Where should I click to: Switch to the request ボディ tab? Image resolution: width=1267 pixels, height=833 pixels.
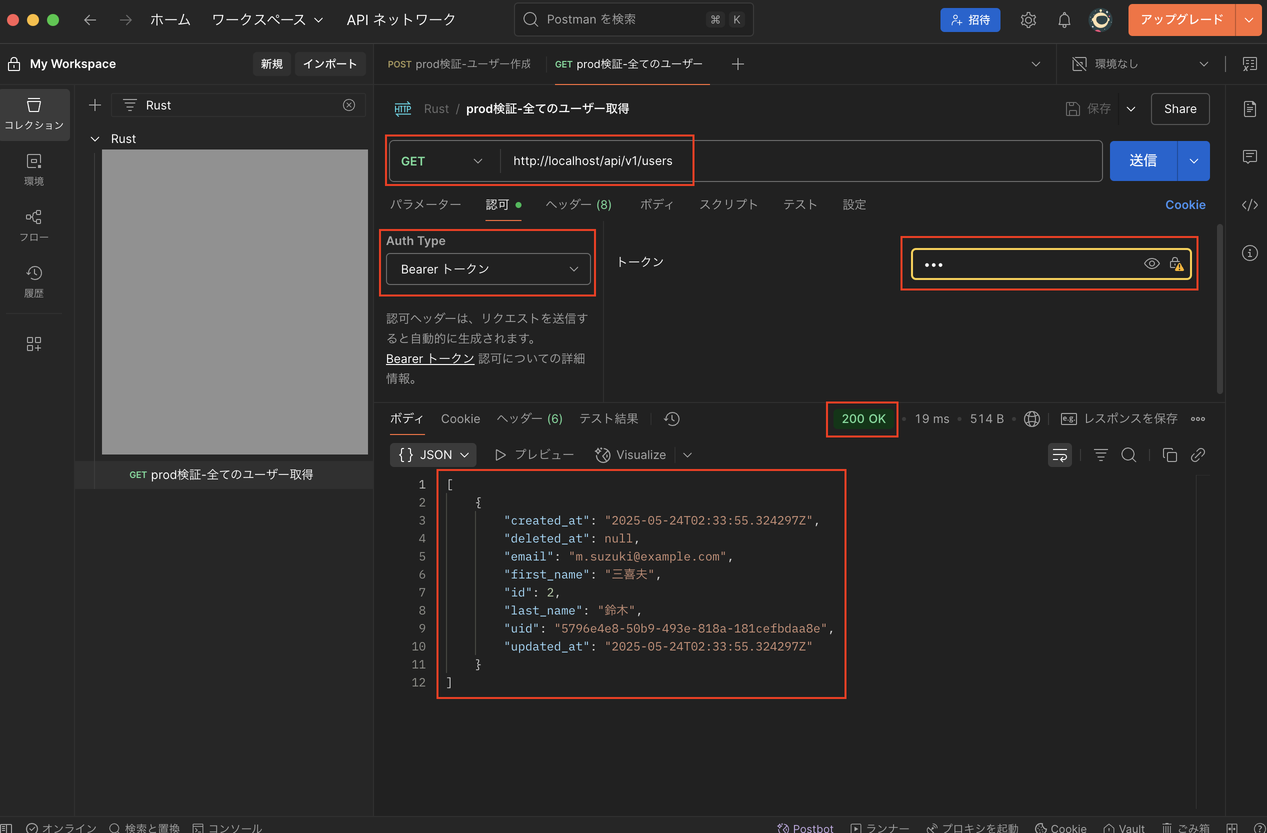[656, 204]
